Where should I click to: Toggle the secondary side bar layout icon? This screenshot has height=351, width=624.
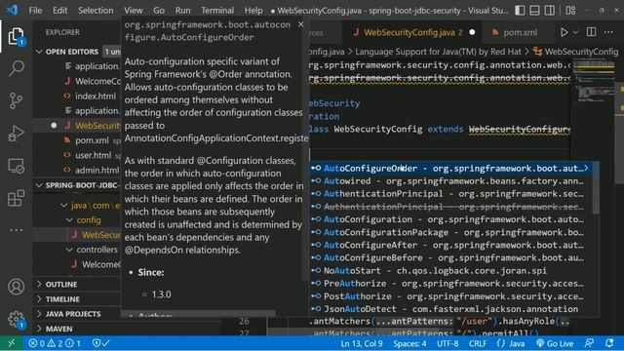(x=550, y=11)
